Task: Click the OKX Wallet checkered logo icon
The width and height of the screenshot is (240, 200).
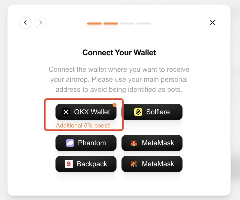Action: pyautogui.click(x=66, y=112)
